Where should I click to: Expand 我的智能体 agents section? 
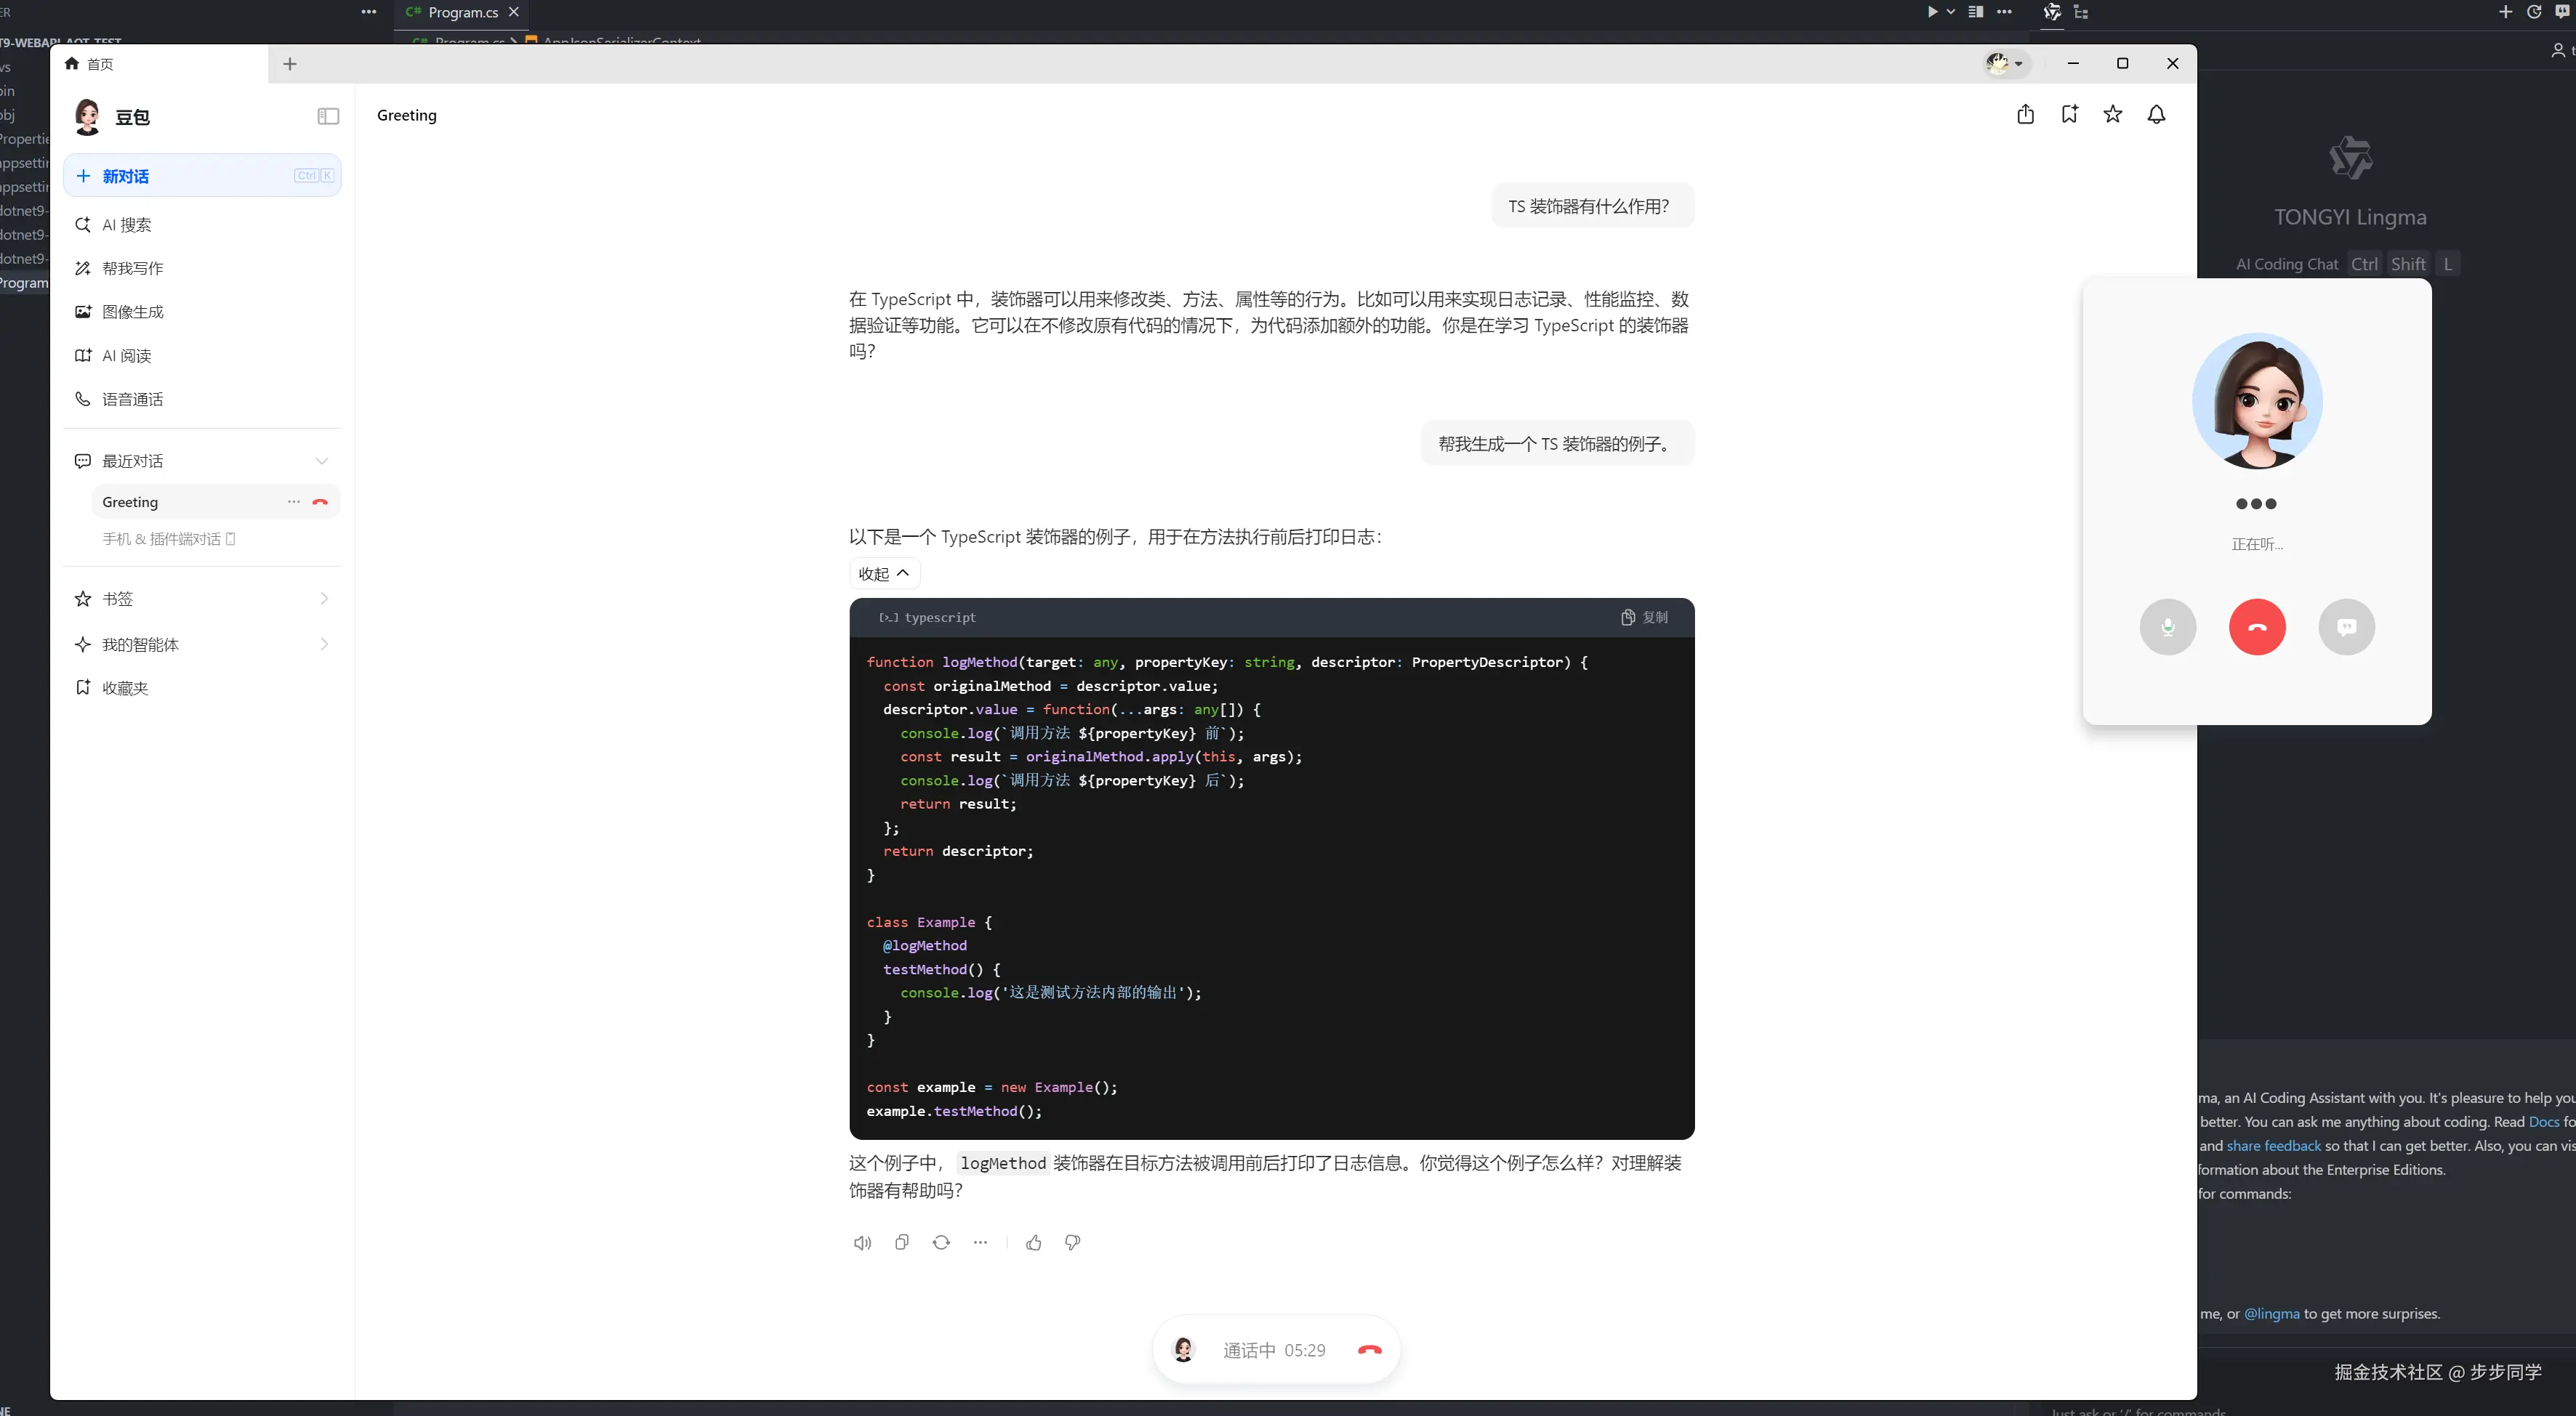(202, 644)
